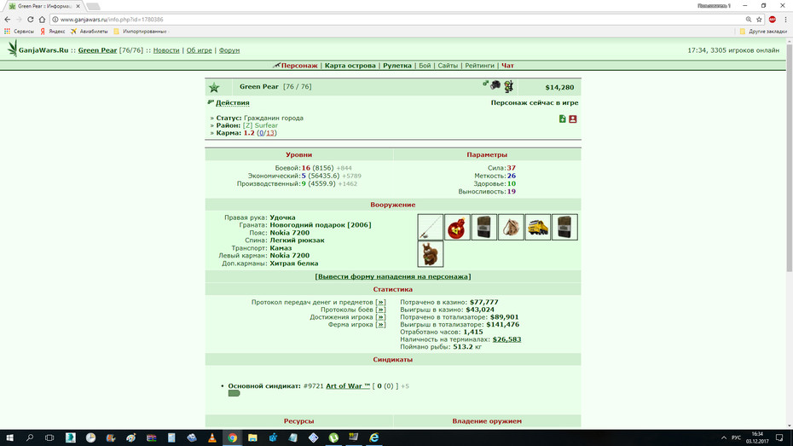
Task: Click Вывести форму нападения на персонажа link
Action: (x=393, y=276)
